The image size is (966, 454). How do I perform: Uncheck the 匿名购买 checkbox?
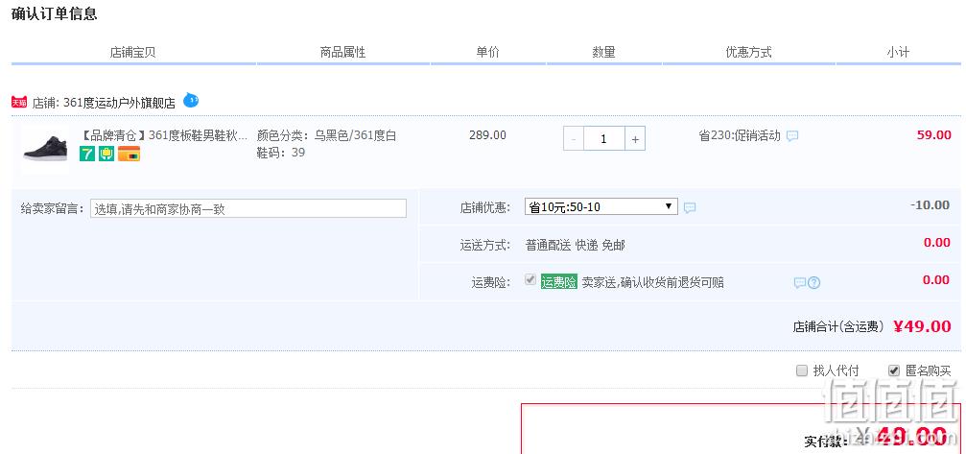coord(894,370)
